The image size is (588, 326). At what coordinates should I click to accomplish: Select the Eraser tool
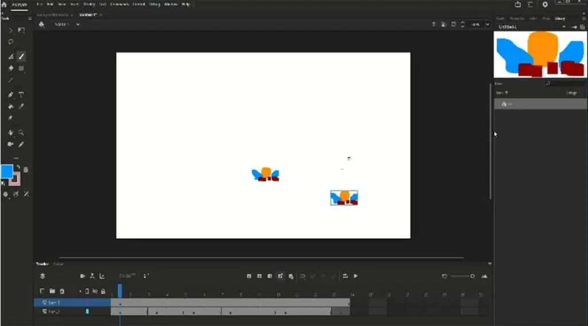[x=10, y=68]
